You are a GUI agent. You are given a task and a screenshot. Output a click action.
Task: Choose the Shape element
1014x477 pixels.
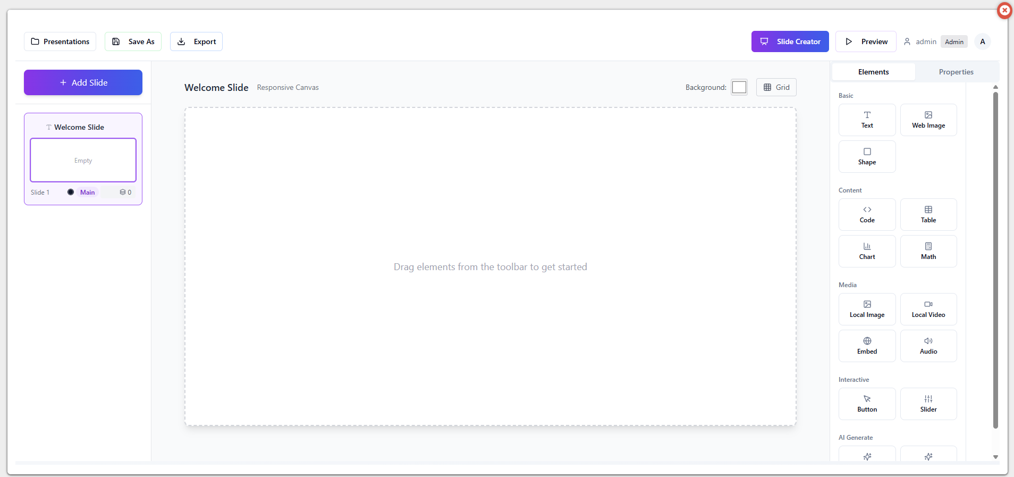tap(867, 157)
